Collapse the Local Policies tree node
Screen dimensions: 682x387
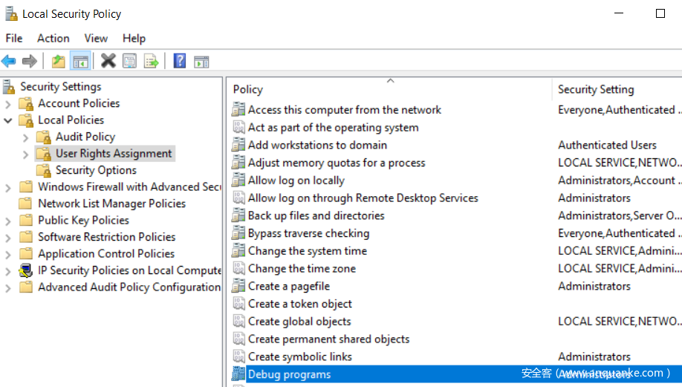pyautogui.click(x=9, y=120)
